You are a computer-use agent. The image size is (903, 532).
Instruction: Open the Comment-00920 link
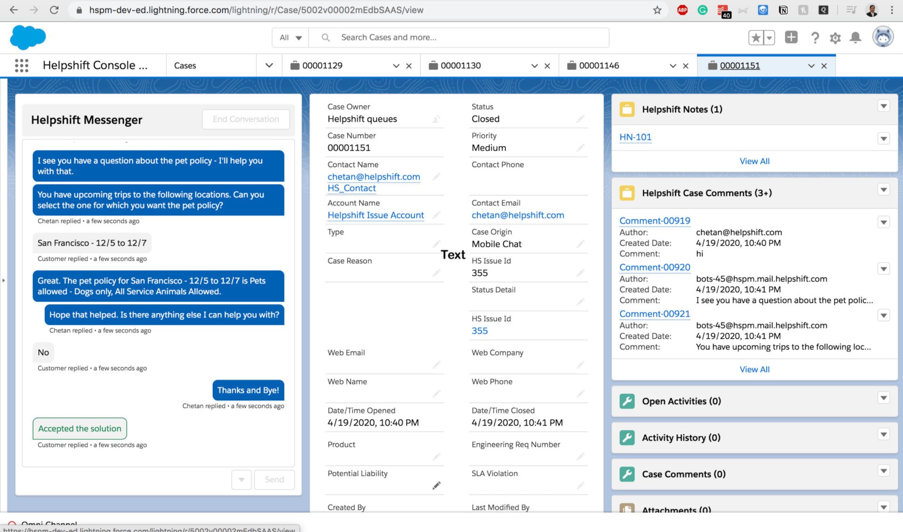[x=654, y=267]
